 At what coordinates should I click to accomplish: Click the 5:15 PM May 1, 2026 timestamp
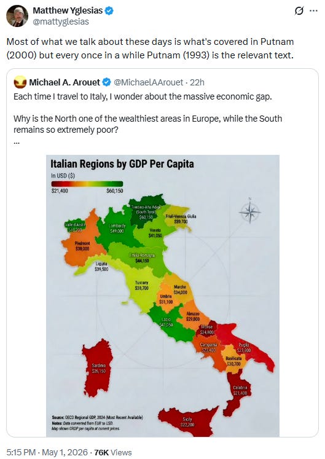click(47, 452)
